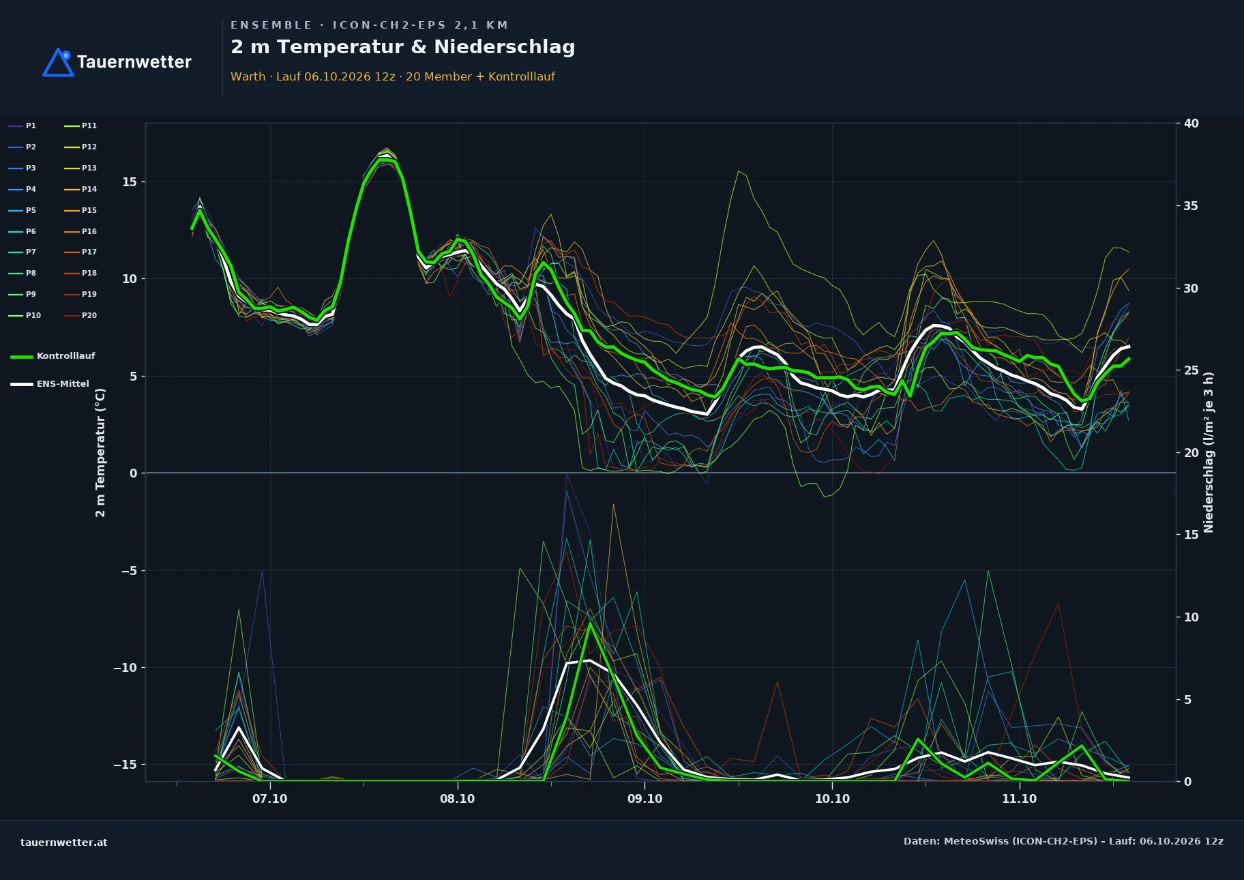Click the '2 m Temperatur (°C)' axis title
This screenshot has height=880, width=1244.
tap(100, 452)
